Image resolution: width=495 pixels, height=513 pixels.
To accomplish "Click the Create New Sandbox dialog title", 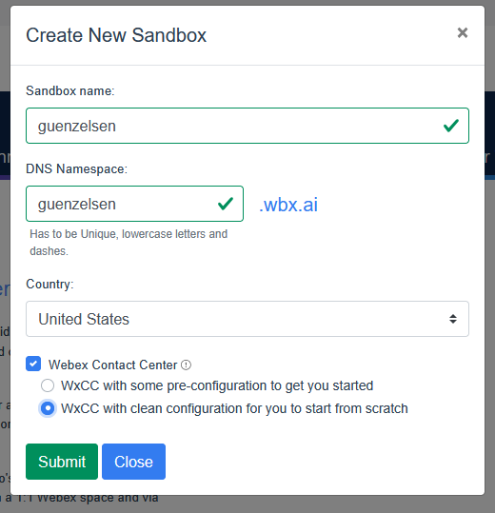I will tap(116, 35).
